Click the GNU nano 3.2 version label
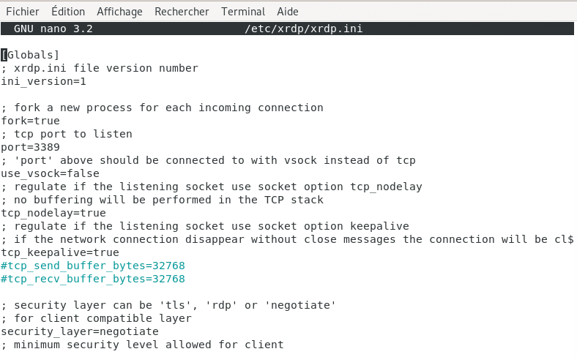This screenshot has width=577, height=357. 53,29
